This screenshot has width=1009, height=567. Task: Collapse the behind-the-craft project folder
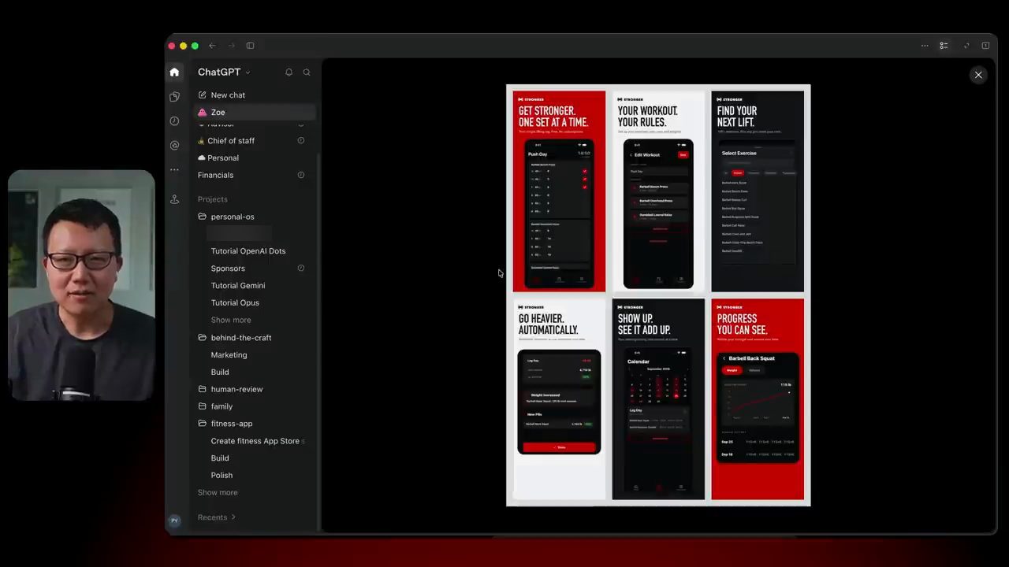click(x=202, y=338)
